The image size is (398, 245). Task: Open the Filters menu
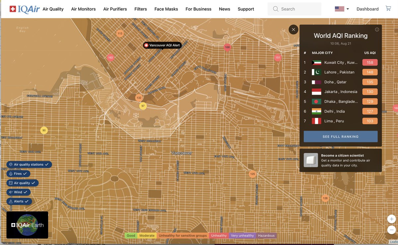tap(141, 9)
